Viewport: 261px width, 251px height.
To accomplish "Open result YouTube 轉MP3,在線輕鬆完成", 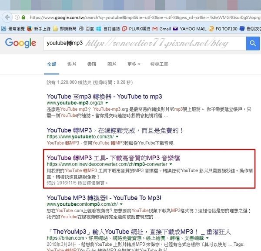I will [x=115, y=130].
